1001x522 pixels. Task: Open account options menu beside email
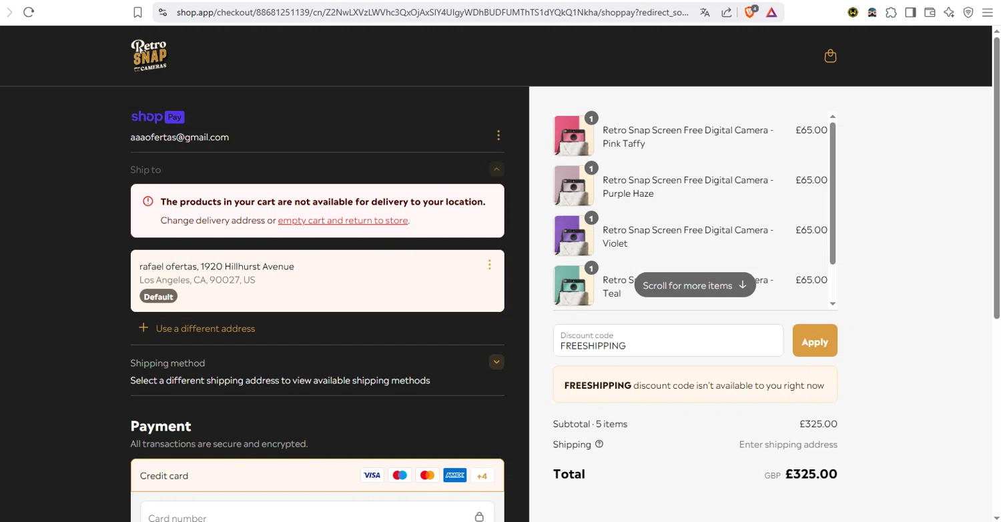point(498,135)
